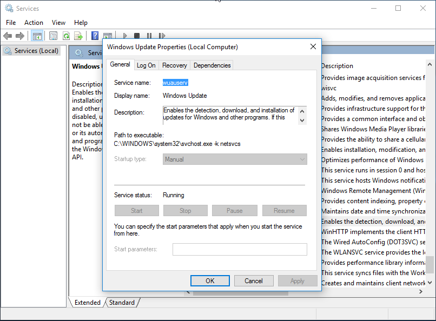Screen dimensions: 436x321
Task: Select the row 'Adds, modifies, and removes applica'
Action: [373, 98]
